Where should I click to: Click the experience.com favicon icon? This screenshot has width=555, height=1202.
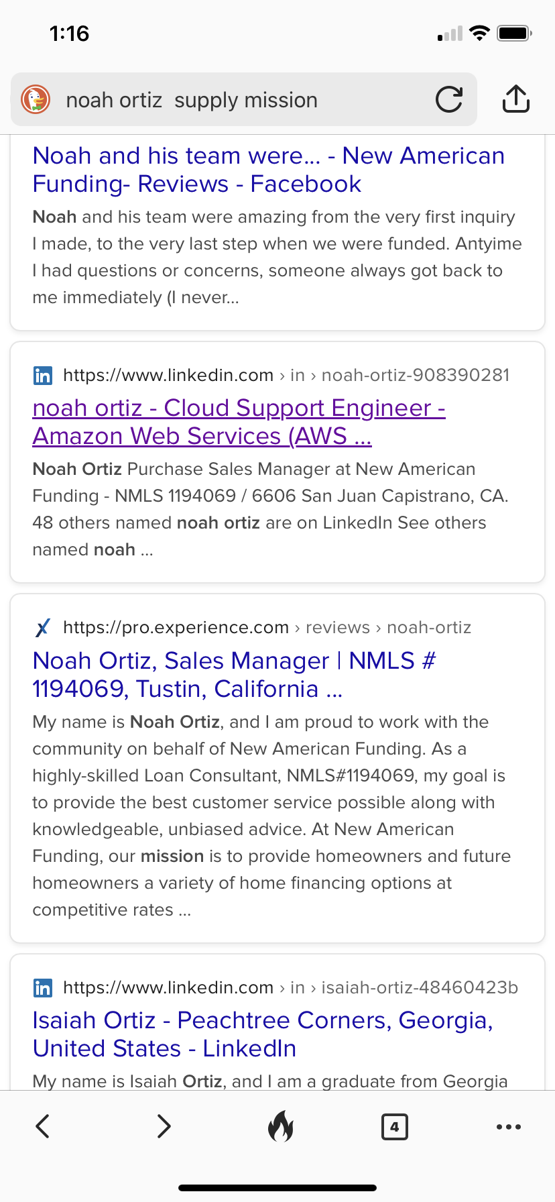coord(43,627)
